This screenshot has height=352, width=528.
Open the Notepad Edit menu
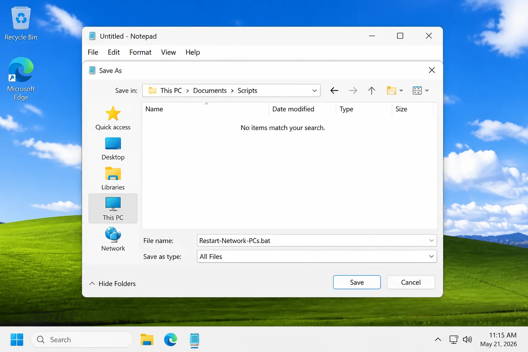[113, 52]
